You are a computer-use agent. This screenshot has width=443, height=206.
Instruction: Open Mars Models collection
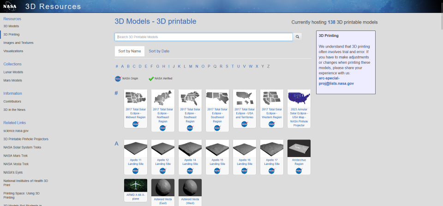click(x=13, y=80)
